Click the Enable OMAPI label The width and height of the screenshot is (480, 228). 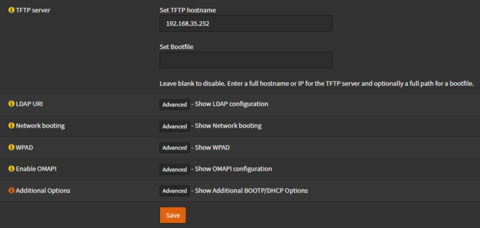36,169
